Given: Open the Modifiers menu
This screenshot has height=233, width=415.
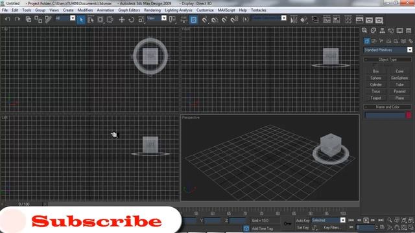Looking at the screenshot, I should click(x=85, y=10).
